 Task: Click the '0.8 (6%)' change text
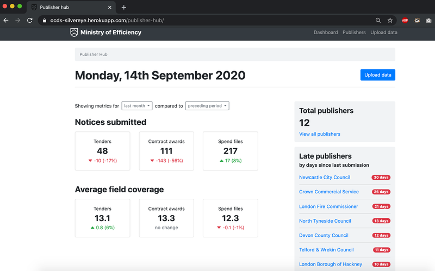[105, 228]
